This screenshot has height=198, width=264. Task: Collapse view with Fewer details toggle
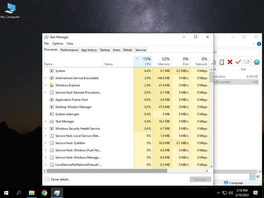56,179
